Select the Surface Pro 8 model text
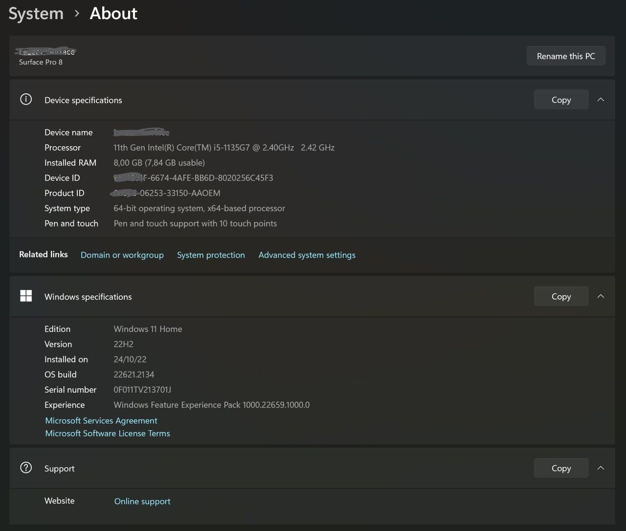The width and height of the screenshot is (626, 531). pyautogui.click(x=41, y=62)
